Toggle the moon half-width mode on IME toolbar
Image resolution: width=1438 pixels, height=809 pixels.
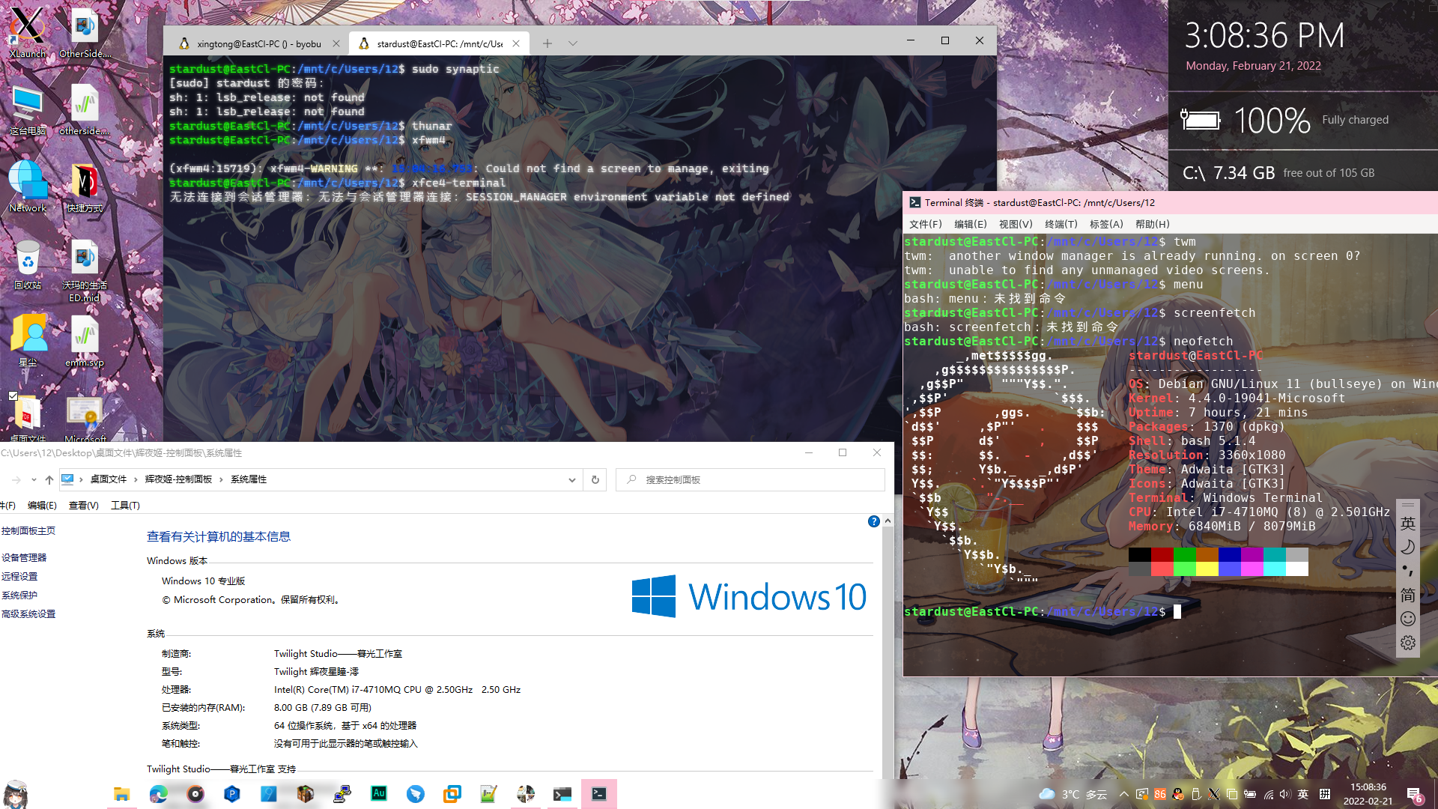point(1408,547)
